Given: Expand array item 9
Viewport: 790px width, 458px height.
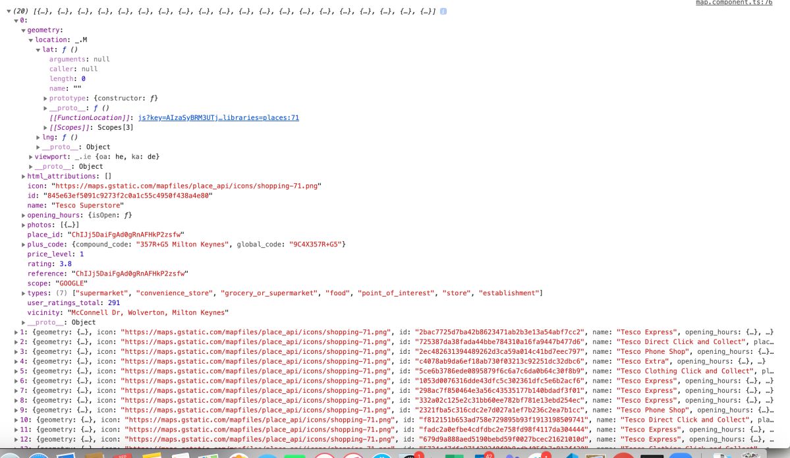Looking at the screenshot, I should pyautogui.click(x=16, y=411).
